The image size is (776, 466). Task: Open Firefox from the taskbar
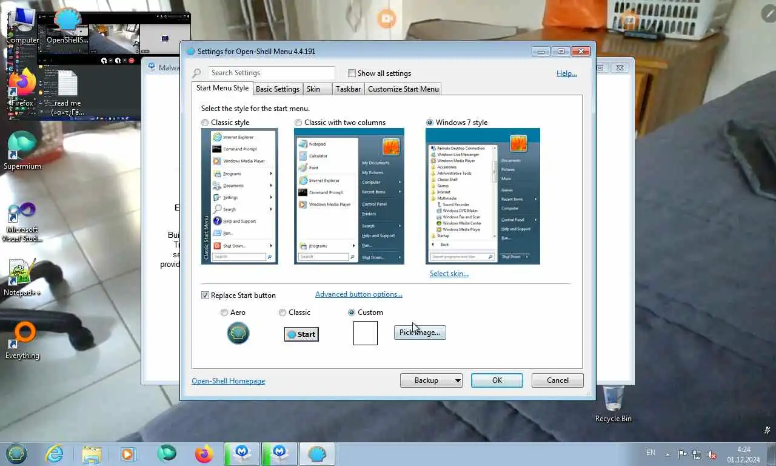[204, 454]
